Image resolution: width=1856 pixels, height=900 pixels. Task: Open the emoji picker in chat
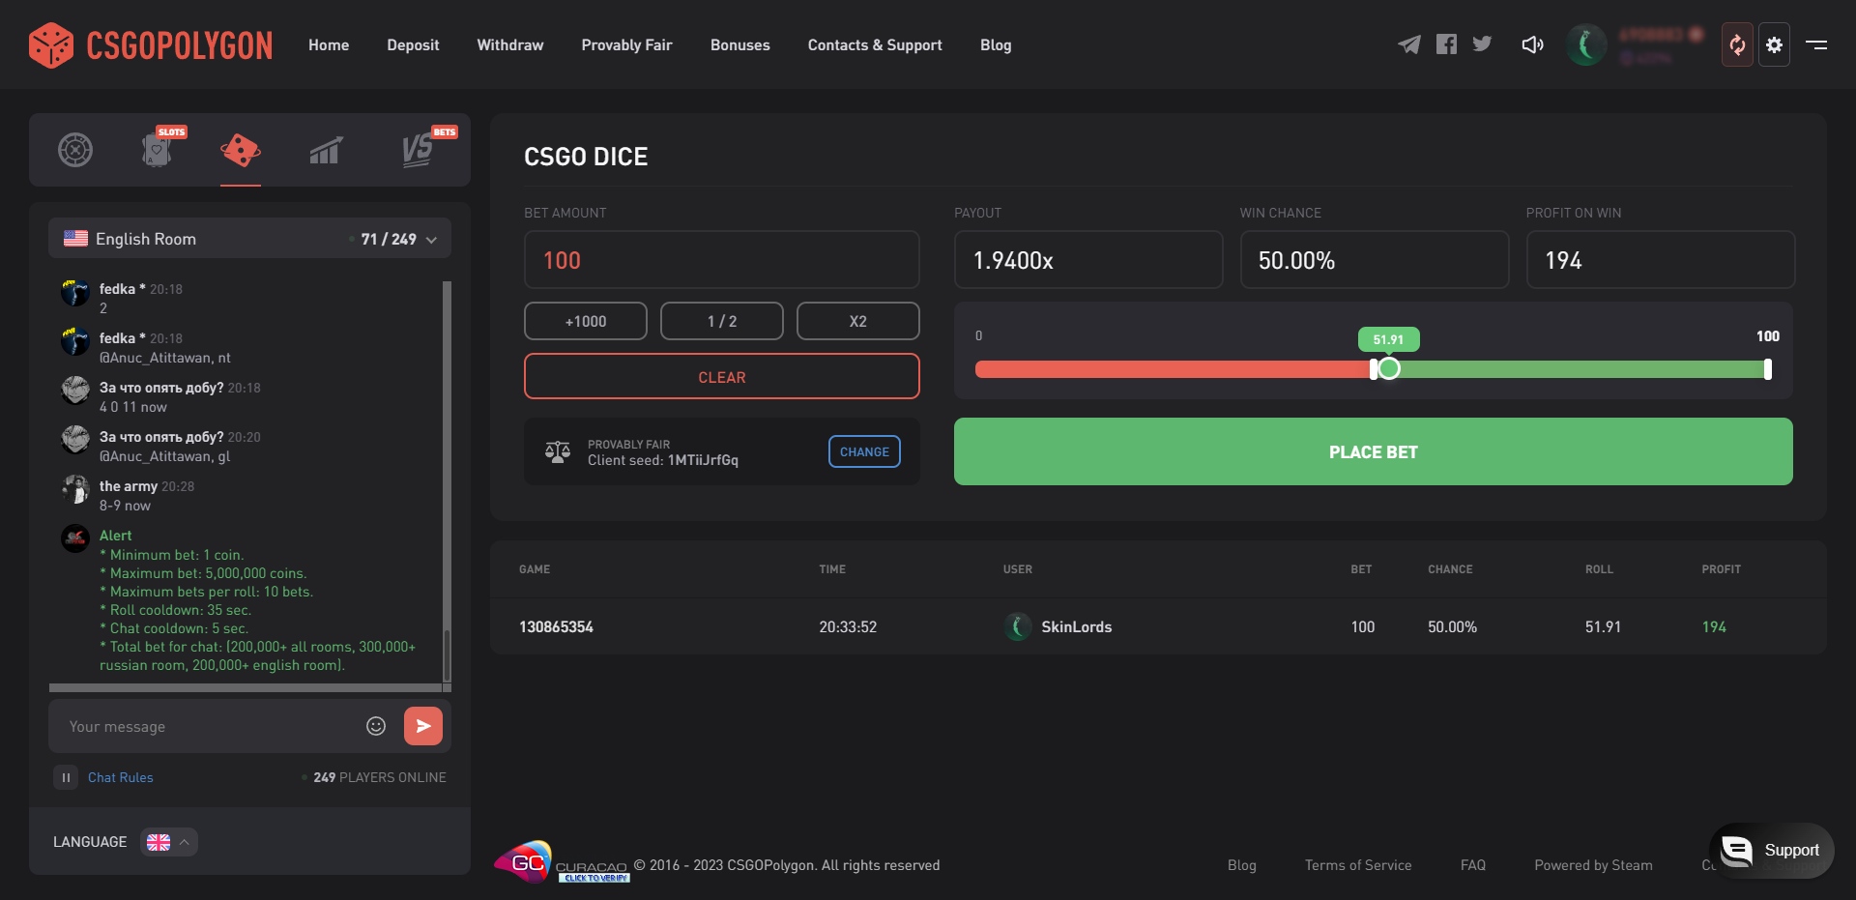376,726
